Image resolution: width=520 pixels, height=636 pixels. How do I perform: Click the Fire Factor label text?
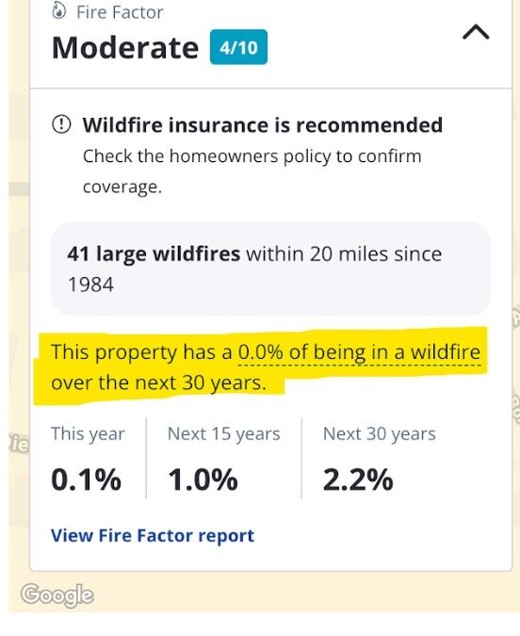point(120,12)
